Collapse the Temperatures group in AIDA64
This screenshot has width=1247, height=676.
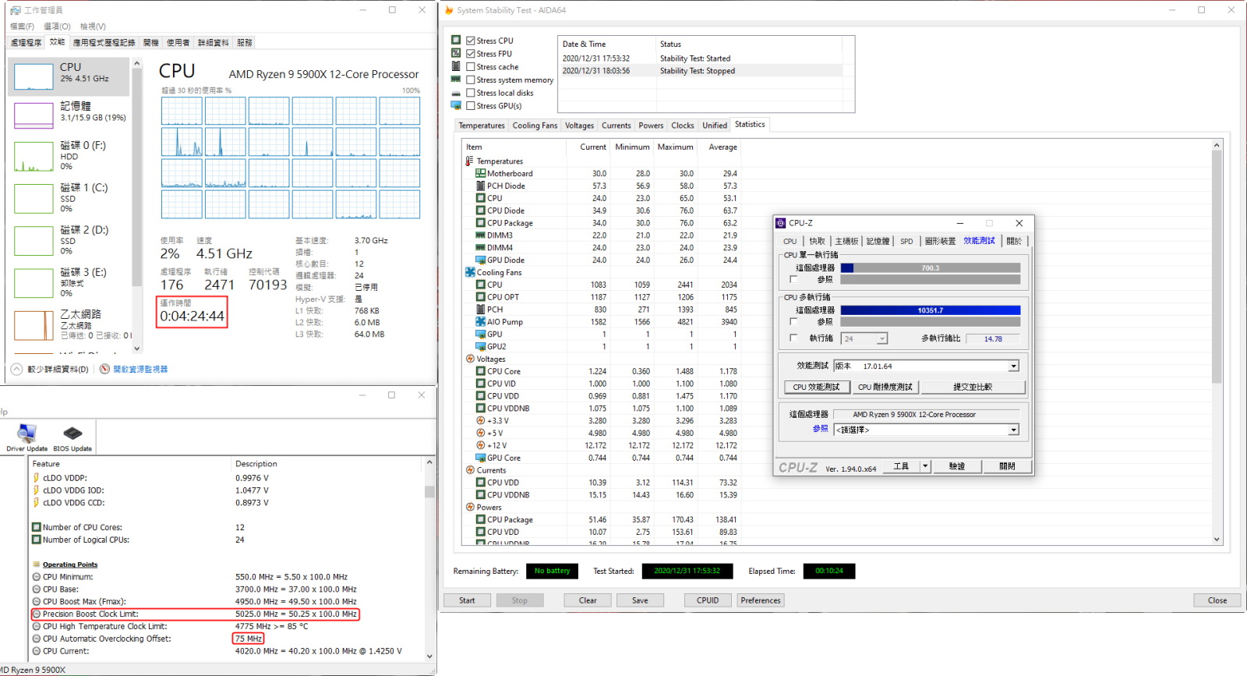coord(469,161)
